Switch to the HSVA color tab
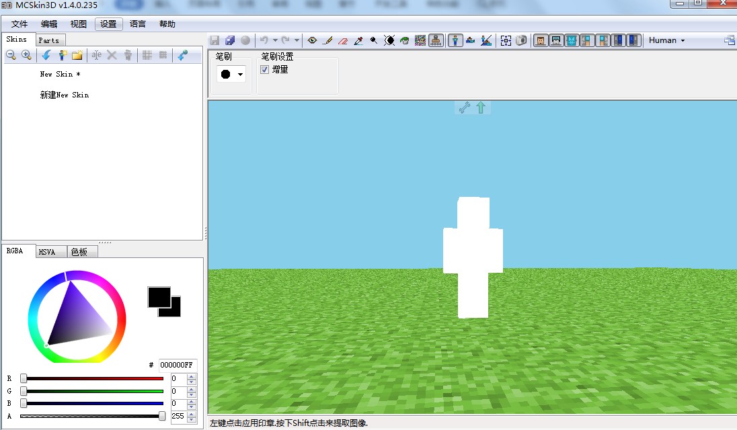Viewport: 737px width, 430px height. (47, 252)
